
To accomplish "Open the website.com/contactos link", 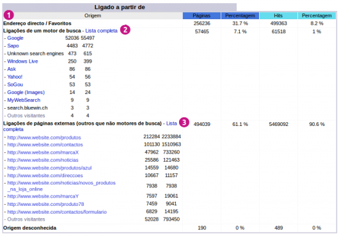I will (45, 145).
